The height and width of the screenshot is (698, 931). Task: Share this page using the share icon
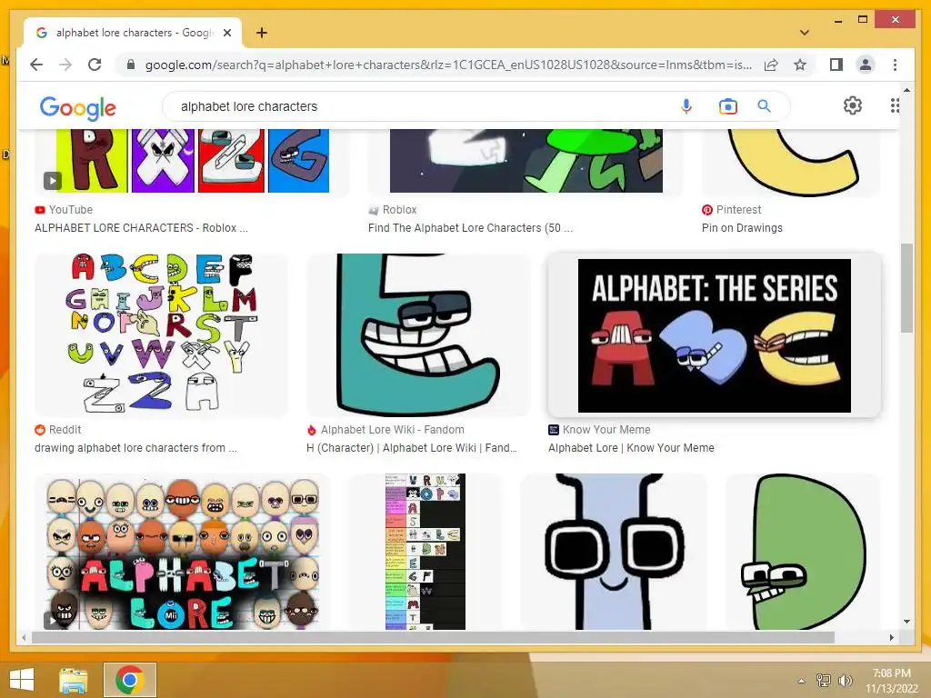[x=771, y=65]
